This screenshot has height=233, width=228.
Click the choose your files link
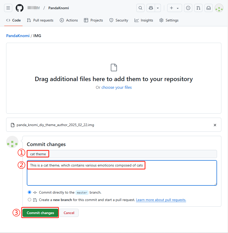[x=116, y=87]
